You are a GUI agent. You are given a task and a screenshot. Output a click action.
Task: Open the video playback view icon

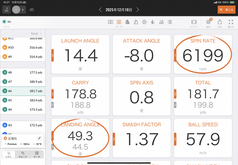tap(144, 22)
